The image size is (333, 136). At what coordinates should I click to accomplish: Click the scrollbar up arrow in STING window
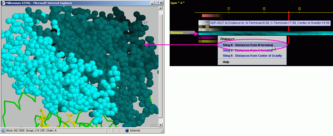click(161, 8)
